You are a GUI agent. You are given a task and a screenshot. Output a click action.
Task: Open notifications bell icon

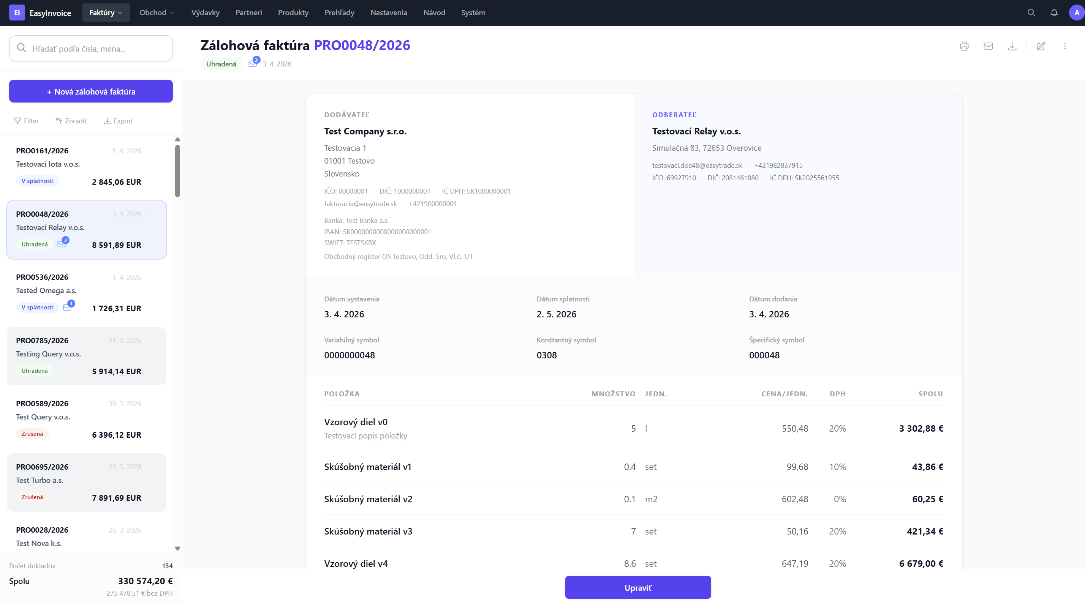pos(1054,13)
